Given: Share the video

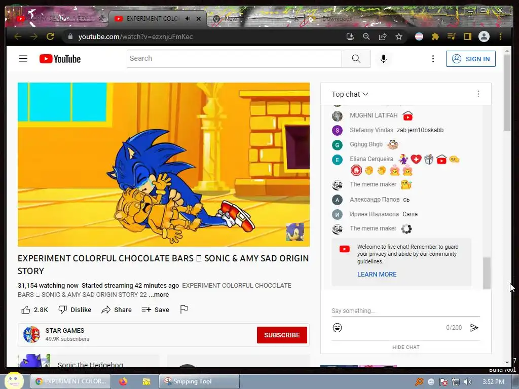Looking at the screenshot, I should click(117, 309).
